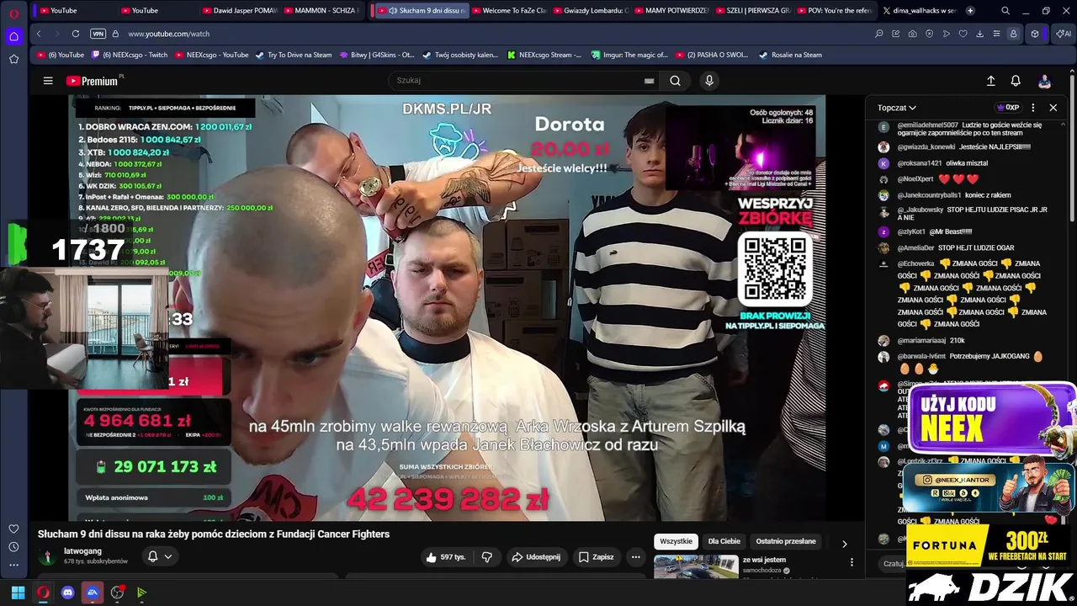Switch to 'Welcome To FaZe Clan' tab
The image size is (1077, 606).
pos(510,11)
